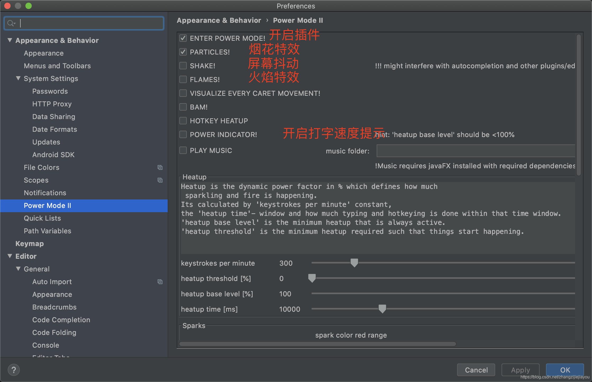
Task: Enable the POWER INDICATOR! checkbox
Action: (183, 134)
